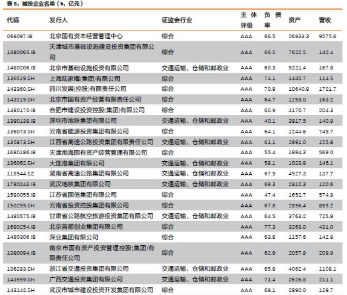The width and height of the screenshot is (347, 295).
Task: Select issuer 武汉市城市建设投资开发集团有限公司
Action: click(x=101, y=290)
